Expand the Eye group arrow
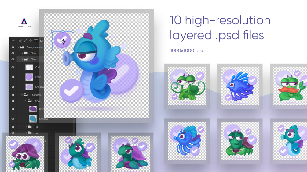307x172 pixels. pos(26,133)
